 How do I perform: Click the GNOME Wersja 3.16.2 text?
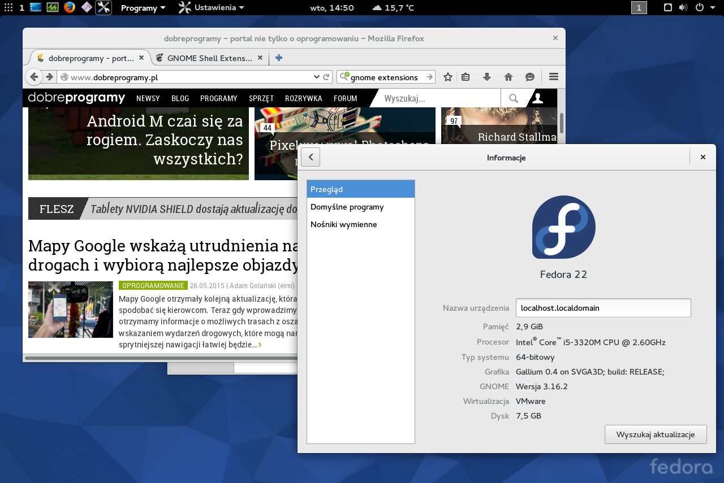click(x=542, y=386)
